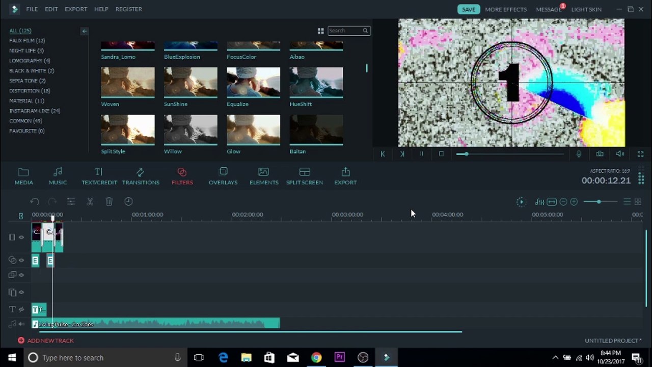Open MORE EFFECTS link

pos(506,9)
